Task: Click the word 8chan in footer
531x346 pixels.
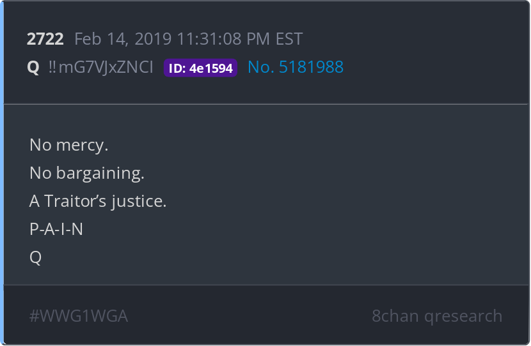Action: click(x=395, y=316)
